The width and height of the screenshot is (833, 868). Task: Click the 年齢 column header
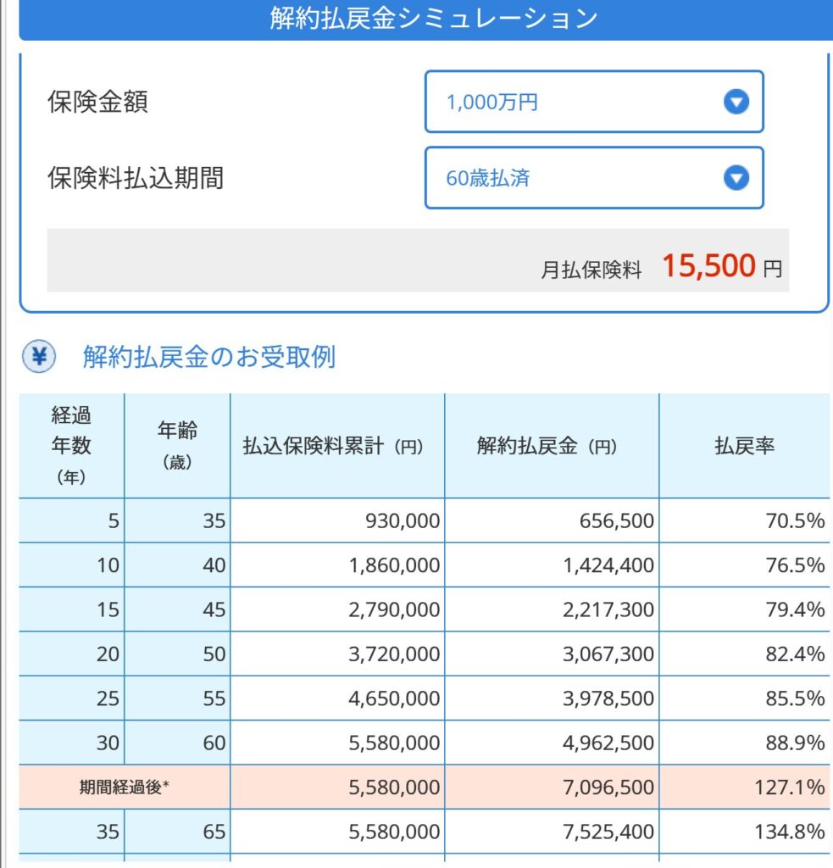[x=177, y=445]
